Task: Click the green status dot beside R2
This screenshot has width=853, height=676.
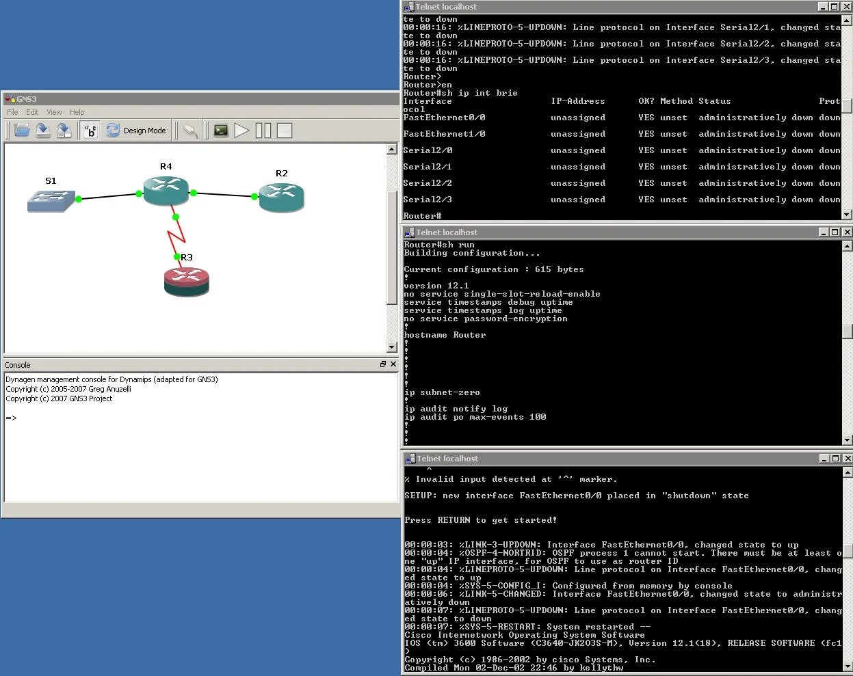Action: tap(254, 197)
